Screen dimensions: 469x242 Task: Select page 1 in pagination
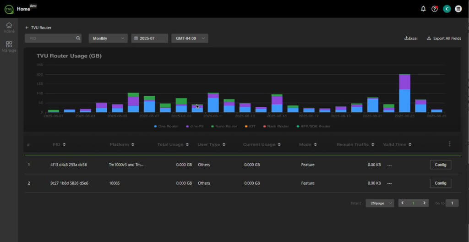pos(414,203)
